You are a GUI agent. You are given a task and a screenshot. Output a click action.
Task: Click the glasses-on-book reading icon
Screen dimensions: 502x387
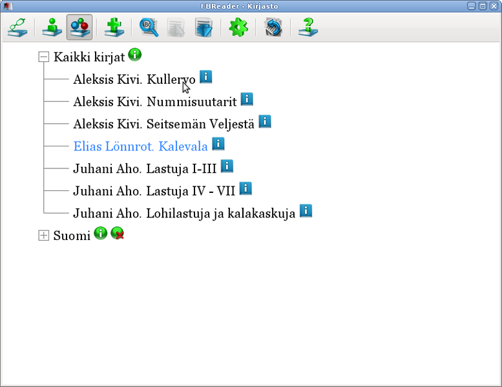17,27
